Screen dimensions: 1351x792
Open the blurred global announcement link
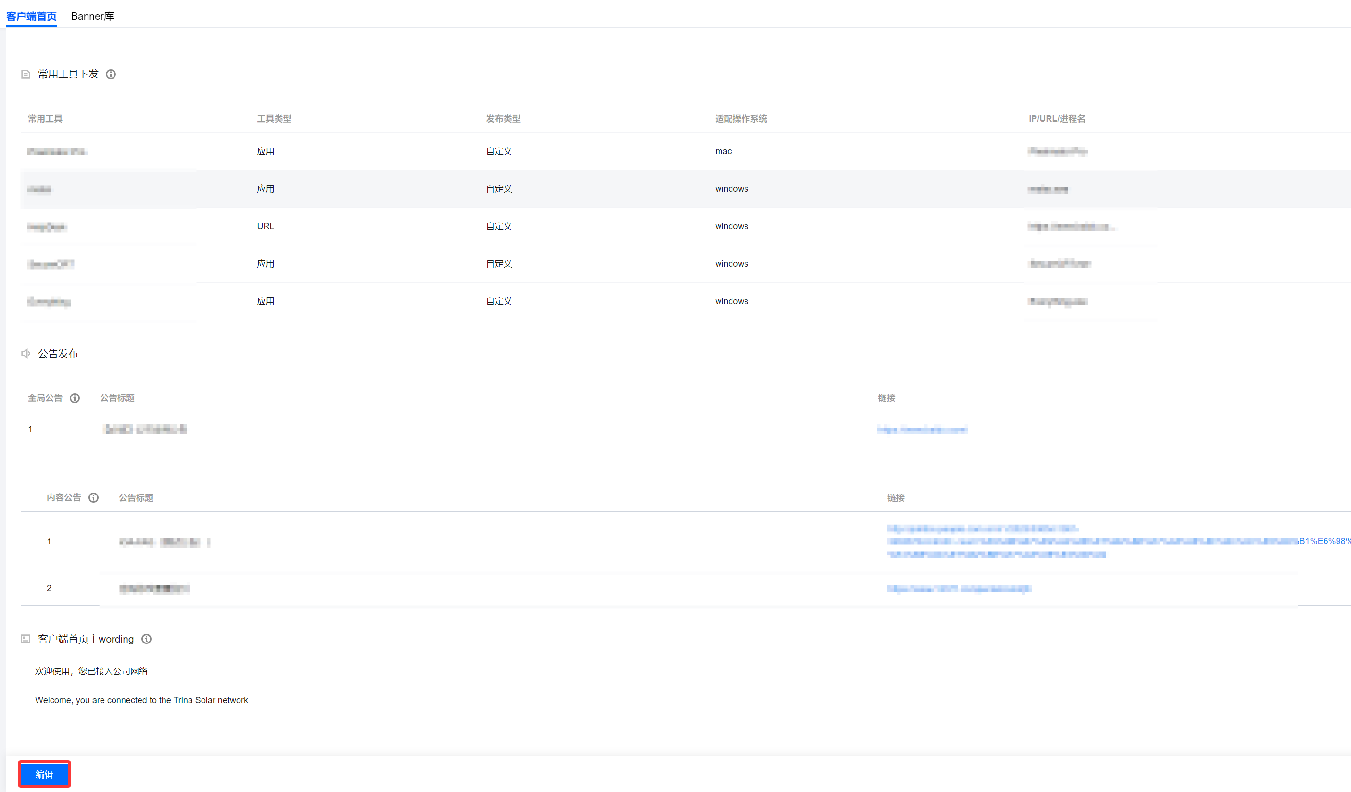pos(922,429)
